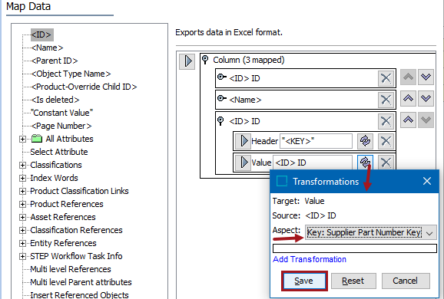
Task: Select <Parent ID> in the tree
Action: (x=55, y=61)
